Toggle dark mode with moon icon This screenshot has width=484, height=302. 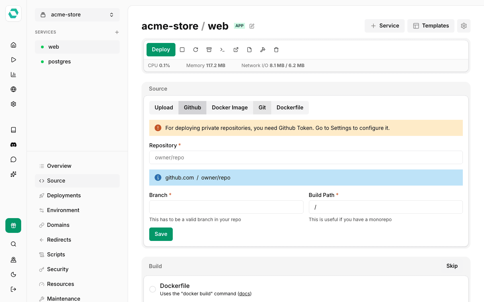(13, 274)
